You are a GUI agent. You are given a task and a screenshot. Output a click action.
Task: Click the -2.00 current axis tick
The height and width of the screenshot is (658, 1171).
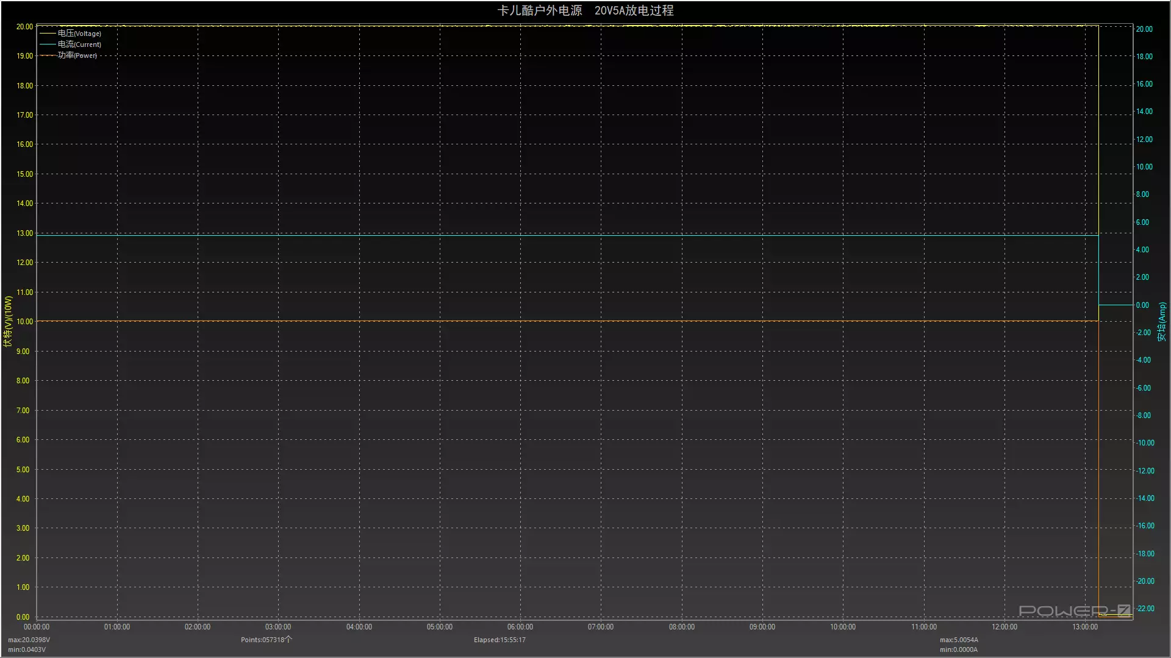[1143, 333]
